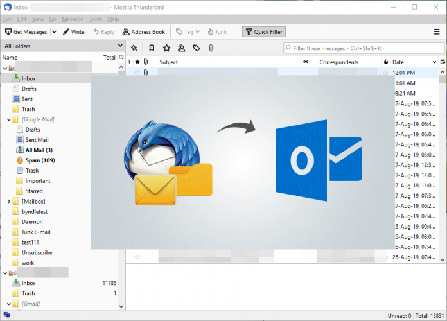The width and height of the screenshot is (447, 321).
Task: Toggle the tagged messages filter icon
Action: tap(196, 48)
